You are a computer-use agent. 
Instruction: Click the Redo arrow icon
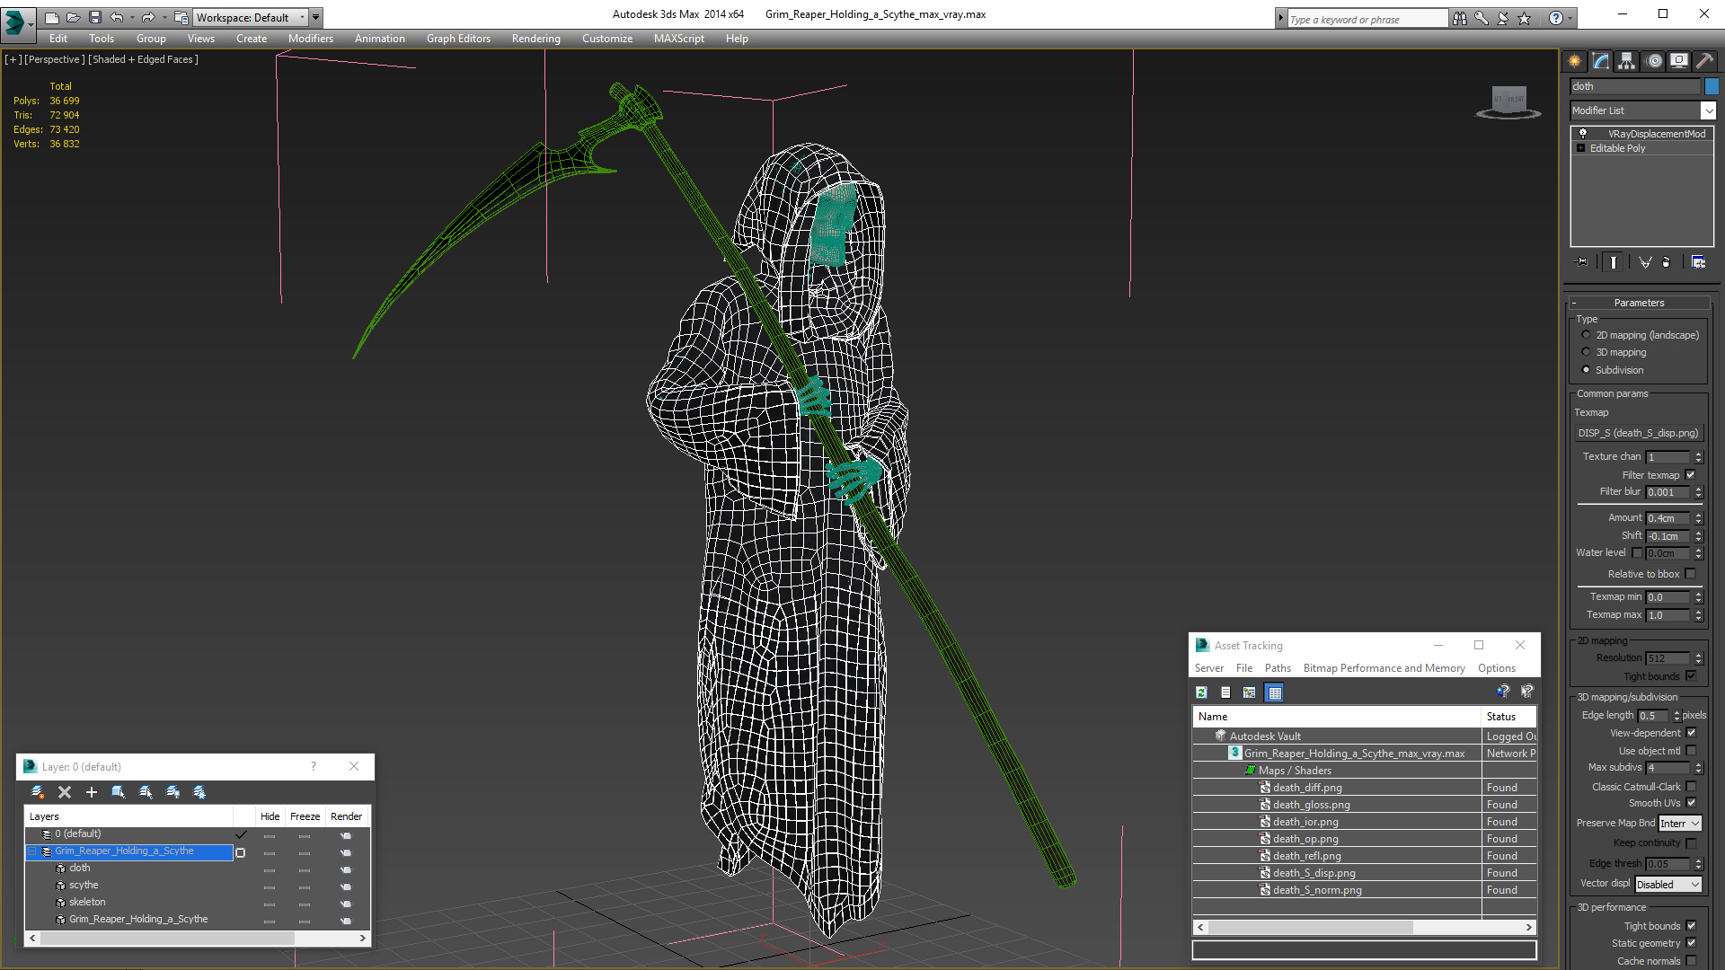pos(148,17)
